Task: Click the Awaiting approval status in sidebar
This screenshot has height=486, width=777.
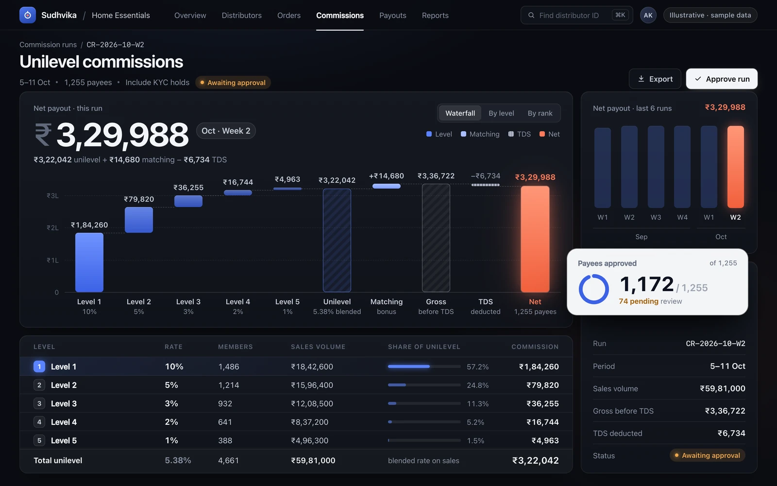Action: (x=708, y=455)
